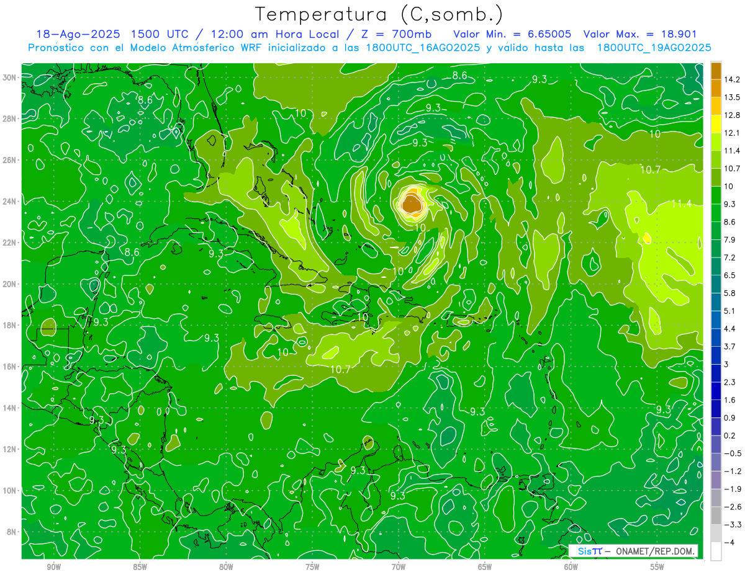Image resolution: width=745 pixels, height=575 pixels.
Task: Click the 14.2 value on the color legend
Action: 732,79
